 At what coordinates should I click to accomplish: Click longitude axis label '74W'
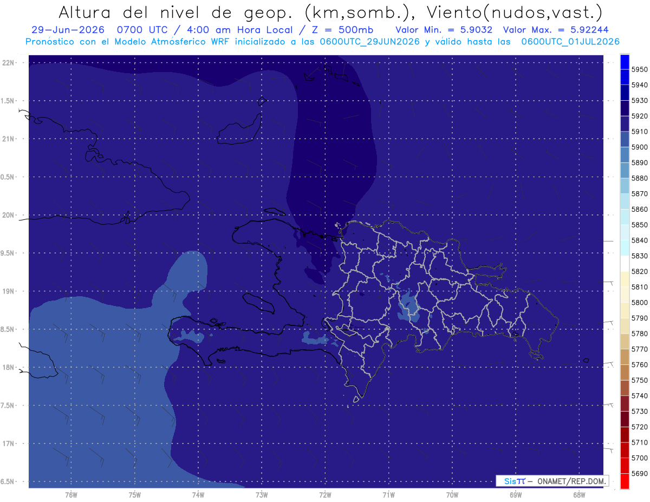(198, 494)
